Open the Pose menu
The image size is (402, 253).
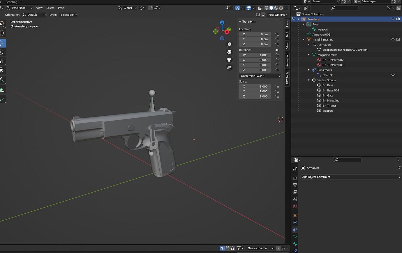coord(61,8)
